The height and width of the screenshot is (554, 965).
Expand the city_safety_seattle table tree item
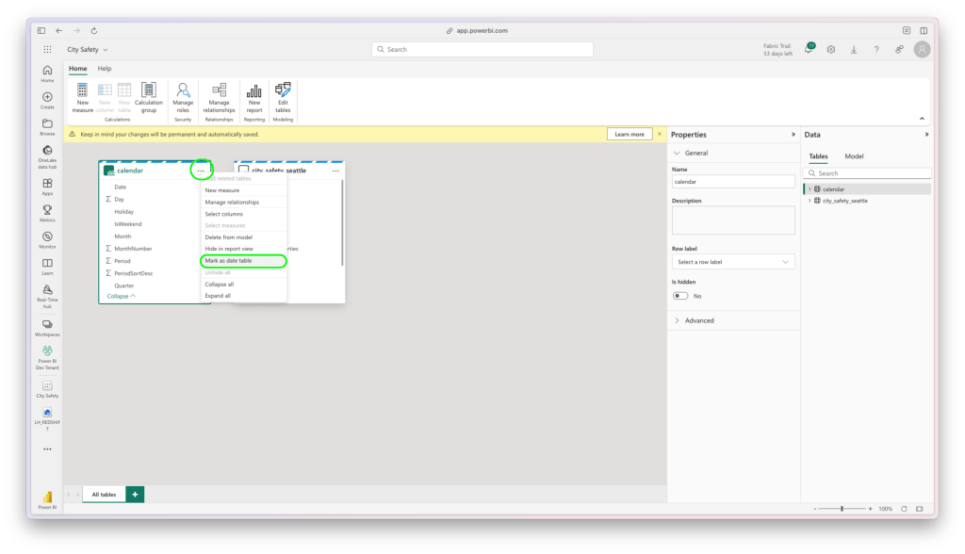(x=809, y=201)
